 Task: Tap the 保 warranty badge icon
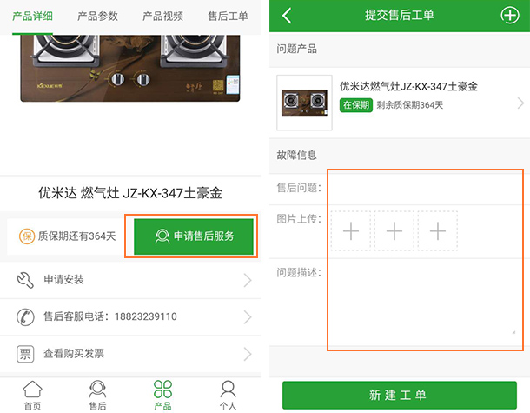tap(27, 236)
